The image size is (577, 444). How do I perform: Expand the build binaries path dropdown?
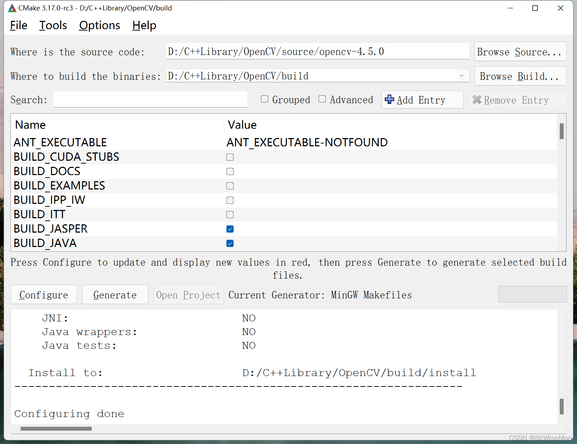(461, 76)
